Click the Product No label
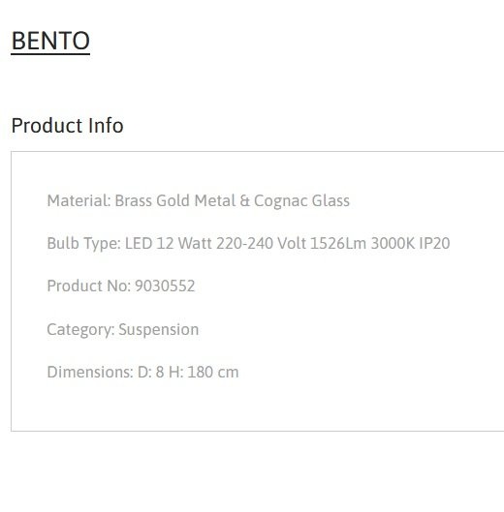Image resolution: width=504 pixels, height=512 pixels. (89, 286)
